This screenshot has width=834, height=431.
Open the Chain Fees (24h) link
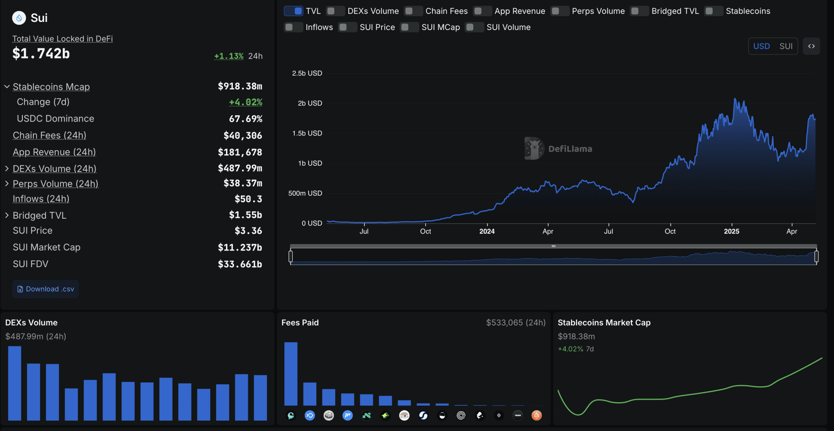click(49, 135)
